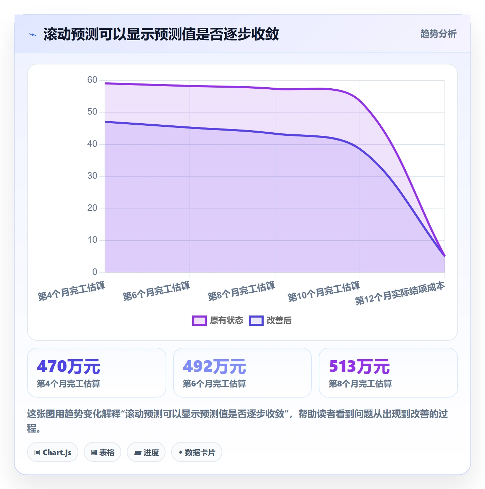Click the 第8个月完工估算 x-axis label
Image resolution: width=485 pixels, height=489 pixels.
[241, 291]
